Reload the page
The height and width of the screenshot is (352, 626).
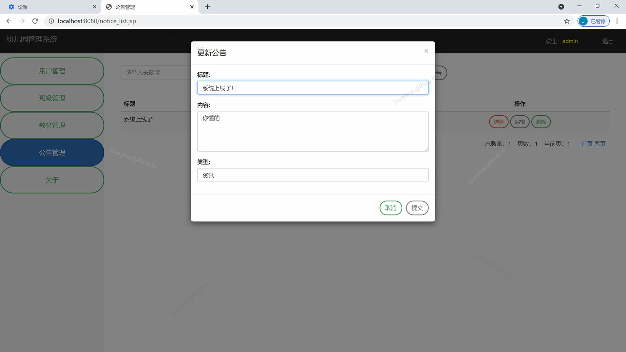(35, 21)
